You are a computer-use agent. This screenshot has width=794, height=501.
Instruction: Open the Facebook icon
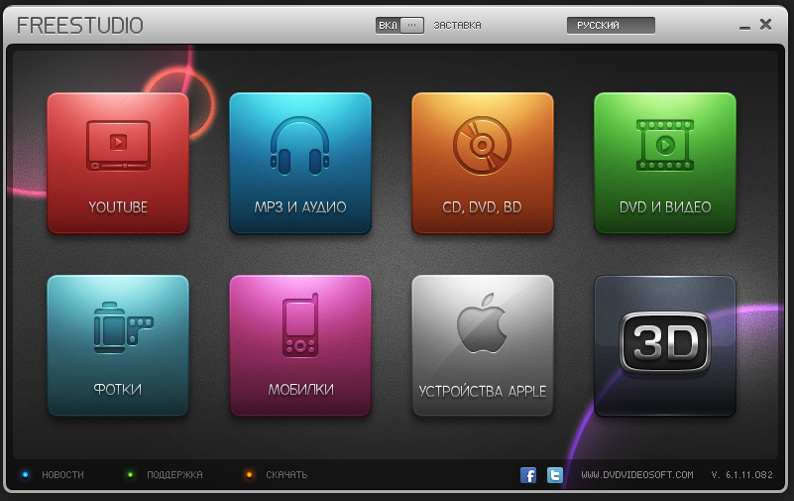coord(528,475)
